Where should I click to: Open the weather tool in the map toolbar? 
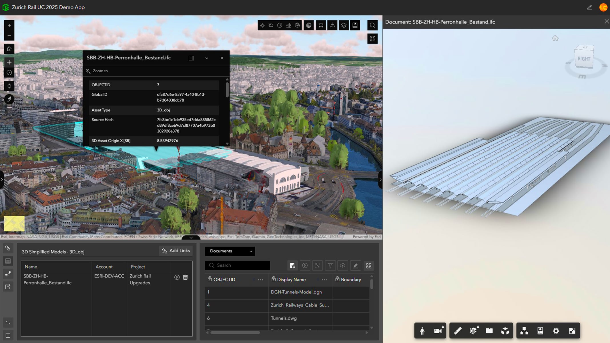point(271,25)
